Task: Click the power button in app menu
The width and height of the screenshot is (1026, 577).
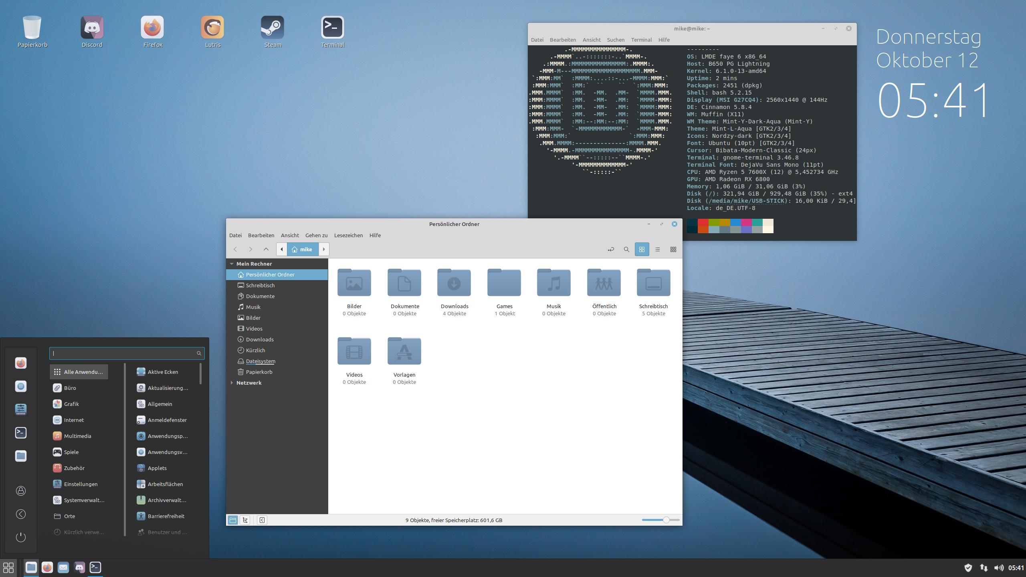Action: pyautogui.click(x=21, y=537)
